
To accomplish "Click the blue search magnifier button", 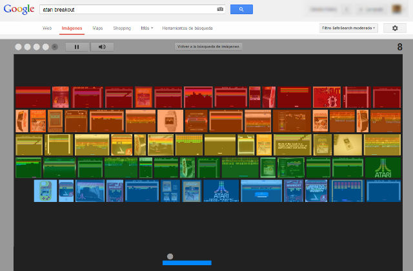I will [x=241, y=9].
